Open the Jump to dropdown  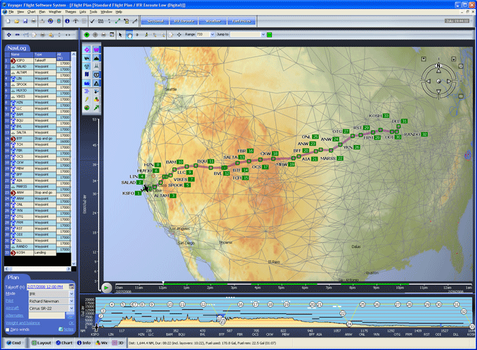pos(263,34)
